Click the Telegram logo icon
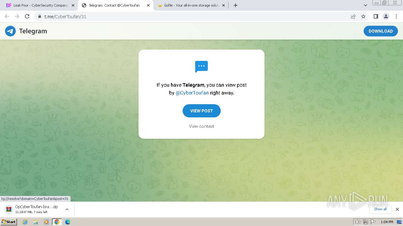The height and width of the screenshot is (226, 403). point(10,31)
